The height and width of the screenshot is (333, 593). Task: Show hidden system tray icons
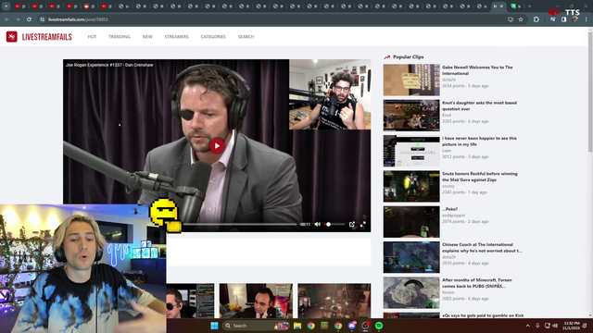[527, 326]
